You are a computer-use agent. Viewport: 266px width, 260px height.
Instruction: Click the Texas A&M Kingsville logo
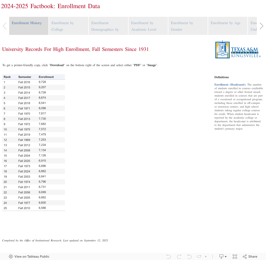(238, 50)
